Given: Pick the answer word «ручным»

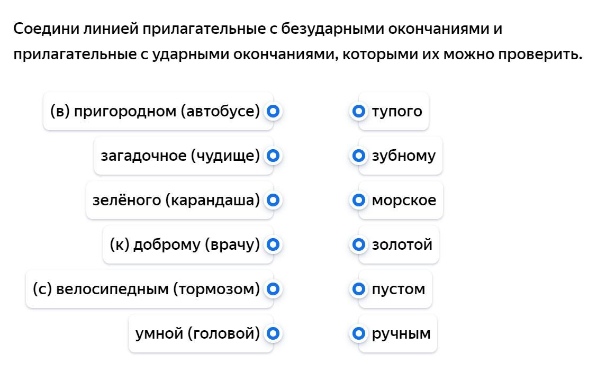Looking at the screenshot, I should coord(401,334).
